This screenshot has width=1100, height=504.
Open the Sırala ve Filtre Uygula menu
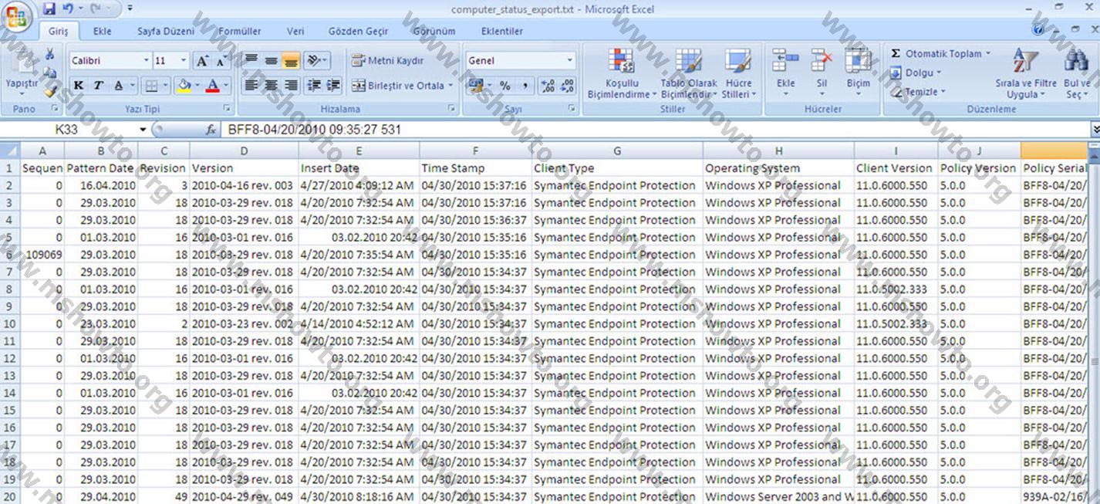(x=1025, y=73)
